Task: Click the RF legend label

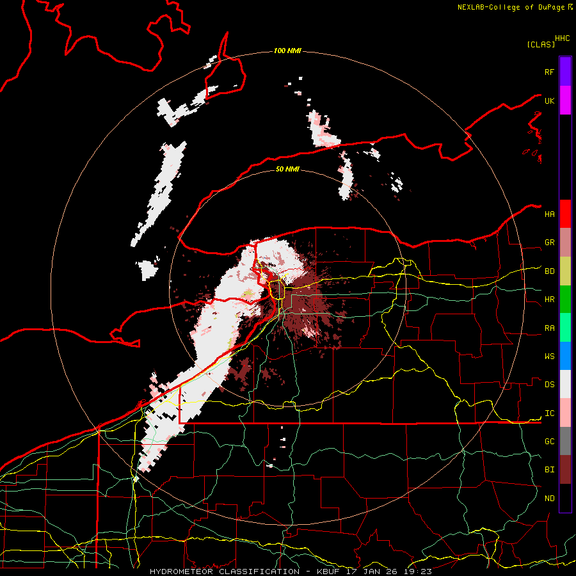Action: (x=549, y=72)
